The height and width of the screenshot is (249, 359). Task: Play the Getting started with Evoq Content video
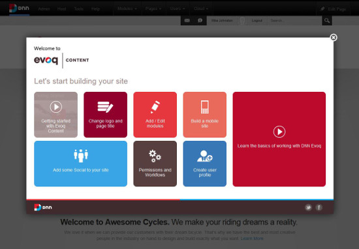(x=55, y=115)
